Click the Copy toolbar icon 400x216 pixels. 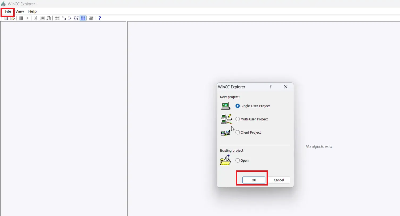point(42,18)
